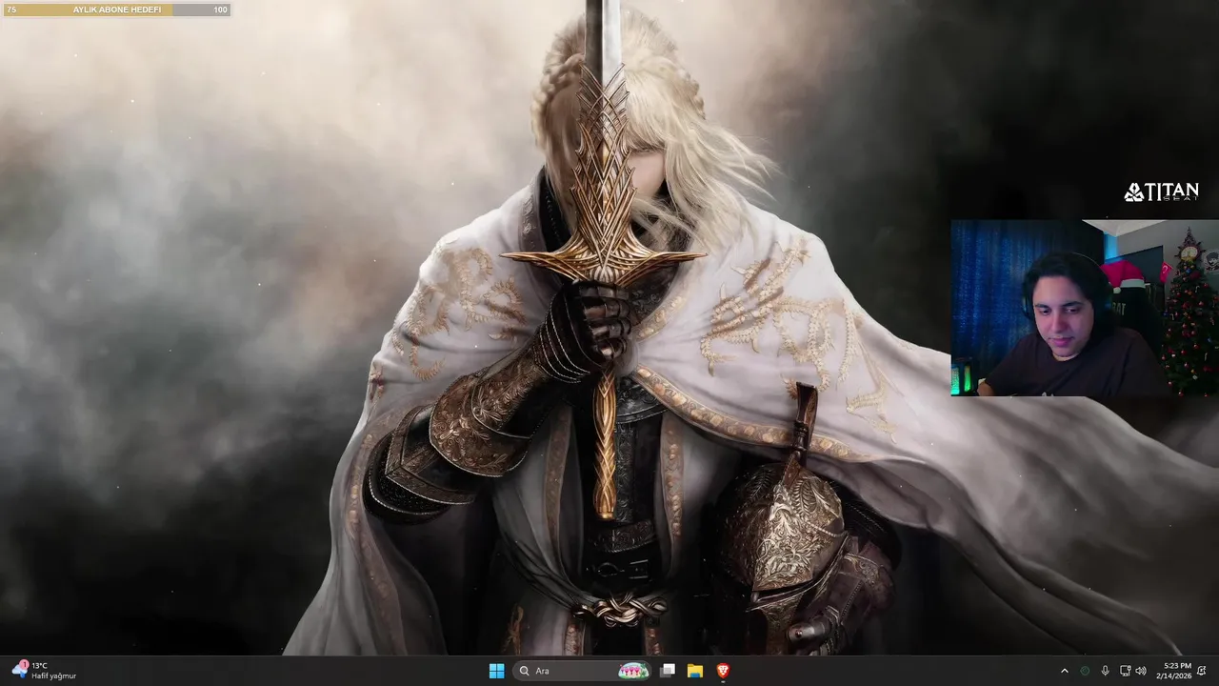Image resolution: width=1219 pixels, height=686 pixels.
Task: Expand hidden system tray icons
Action: point(1065,671)
